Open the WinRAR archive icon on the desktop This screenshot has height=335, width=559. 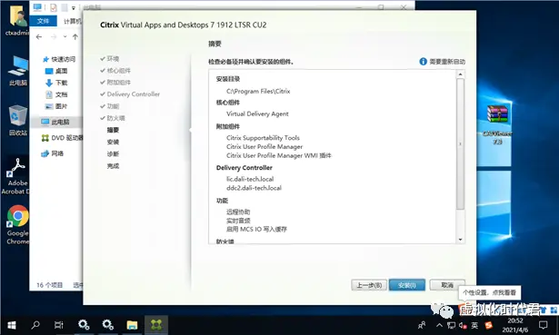tap(497, 124)
